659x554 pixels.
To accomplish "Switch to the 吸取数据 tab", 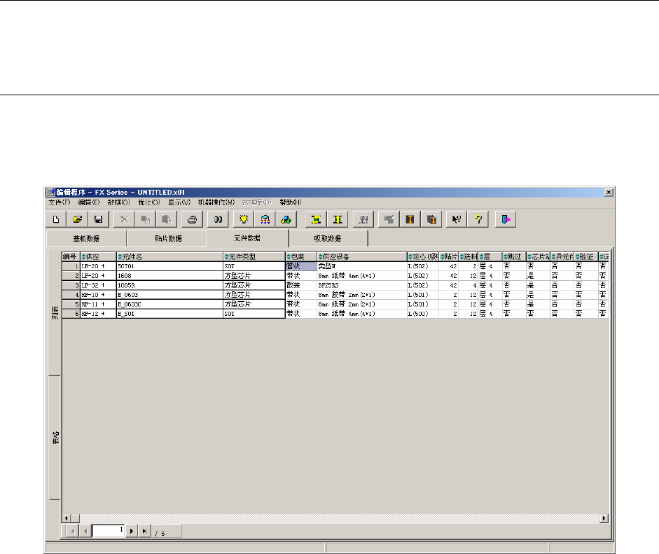I will (328, 239).
